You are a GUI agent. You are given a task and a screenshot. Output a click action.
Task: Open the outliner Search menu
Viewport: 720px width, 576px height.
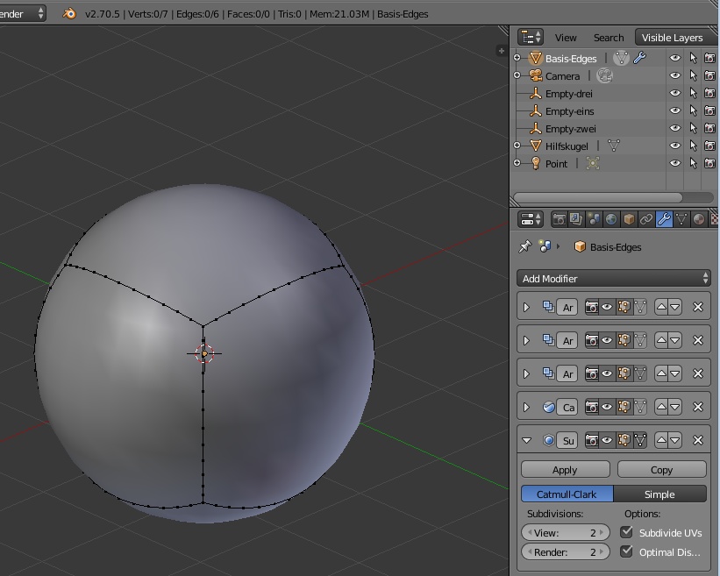(x=608, y=38)
